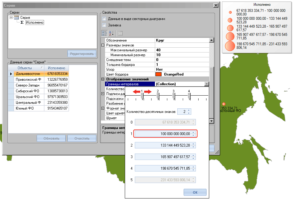Enable 'Данные в виде секторных диаграмм' checkbox
Image resolution: width=293 pixels, height=200 pixels.
click(x=104, y=19)
